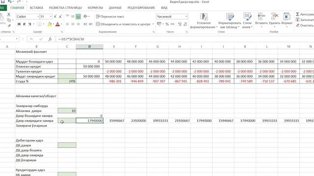Select cell containing 17940000 in column D
Viewport: 314px width, 176px height.
[89, 121]
